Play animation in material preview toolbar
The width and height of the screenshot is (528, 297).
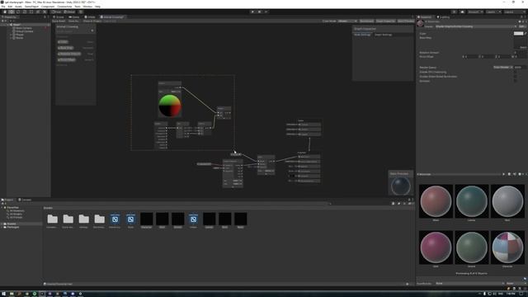point(504,174)
